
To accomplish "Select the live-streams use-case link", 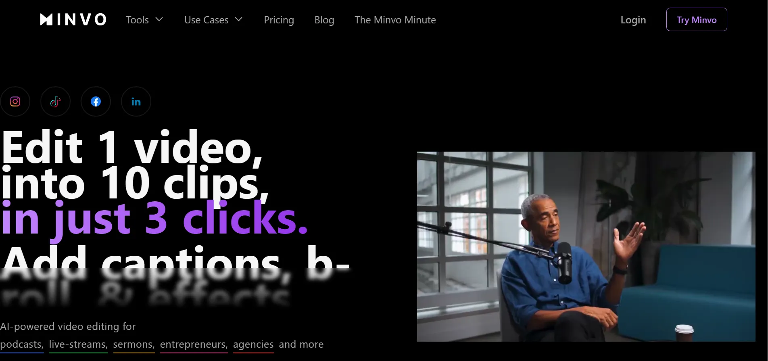I will [78, 344].
